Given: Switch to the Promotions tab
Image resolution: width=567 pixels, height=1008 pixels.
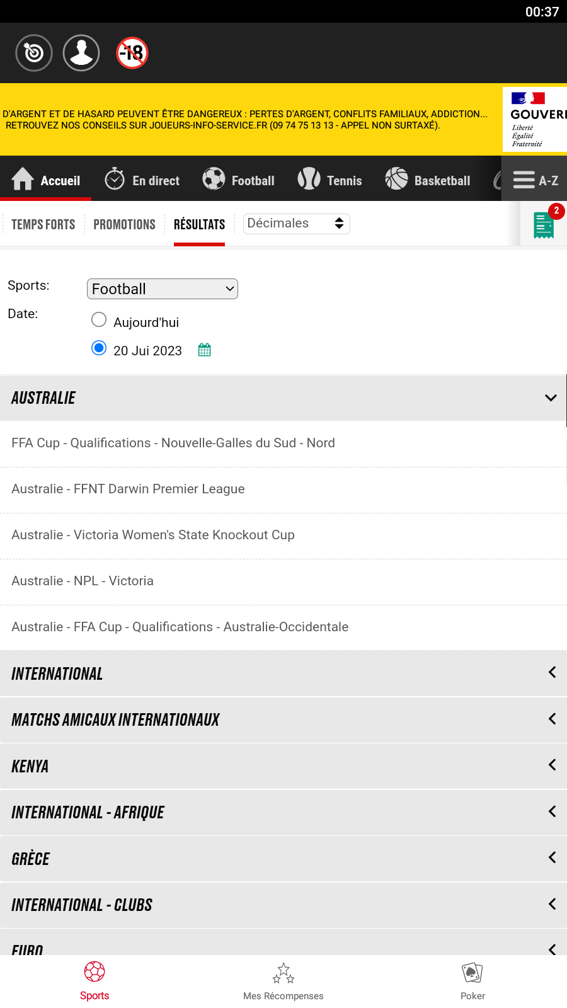Looking at the screenshot, I should pos(124,224).
